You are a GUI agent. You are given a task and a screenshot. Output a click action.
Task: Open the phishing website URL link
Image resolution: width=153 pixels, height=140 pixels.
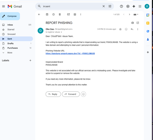pos(70,54)
